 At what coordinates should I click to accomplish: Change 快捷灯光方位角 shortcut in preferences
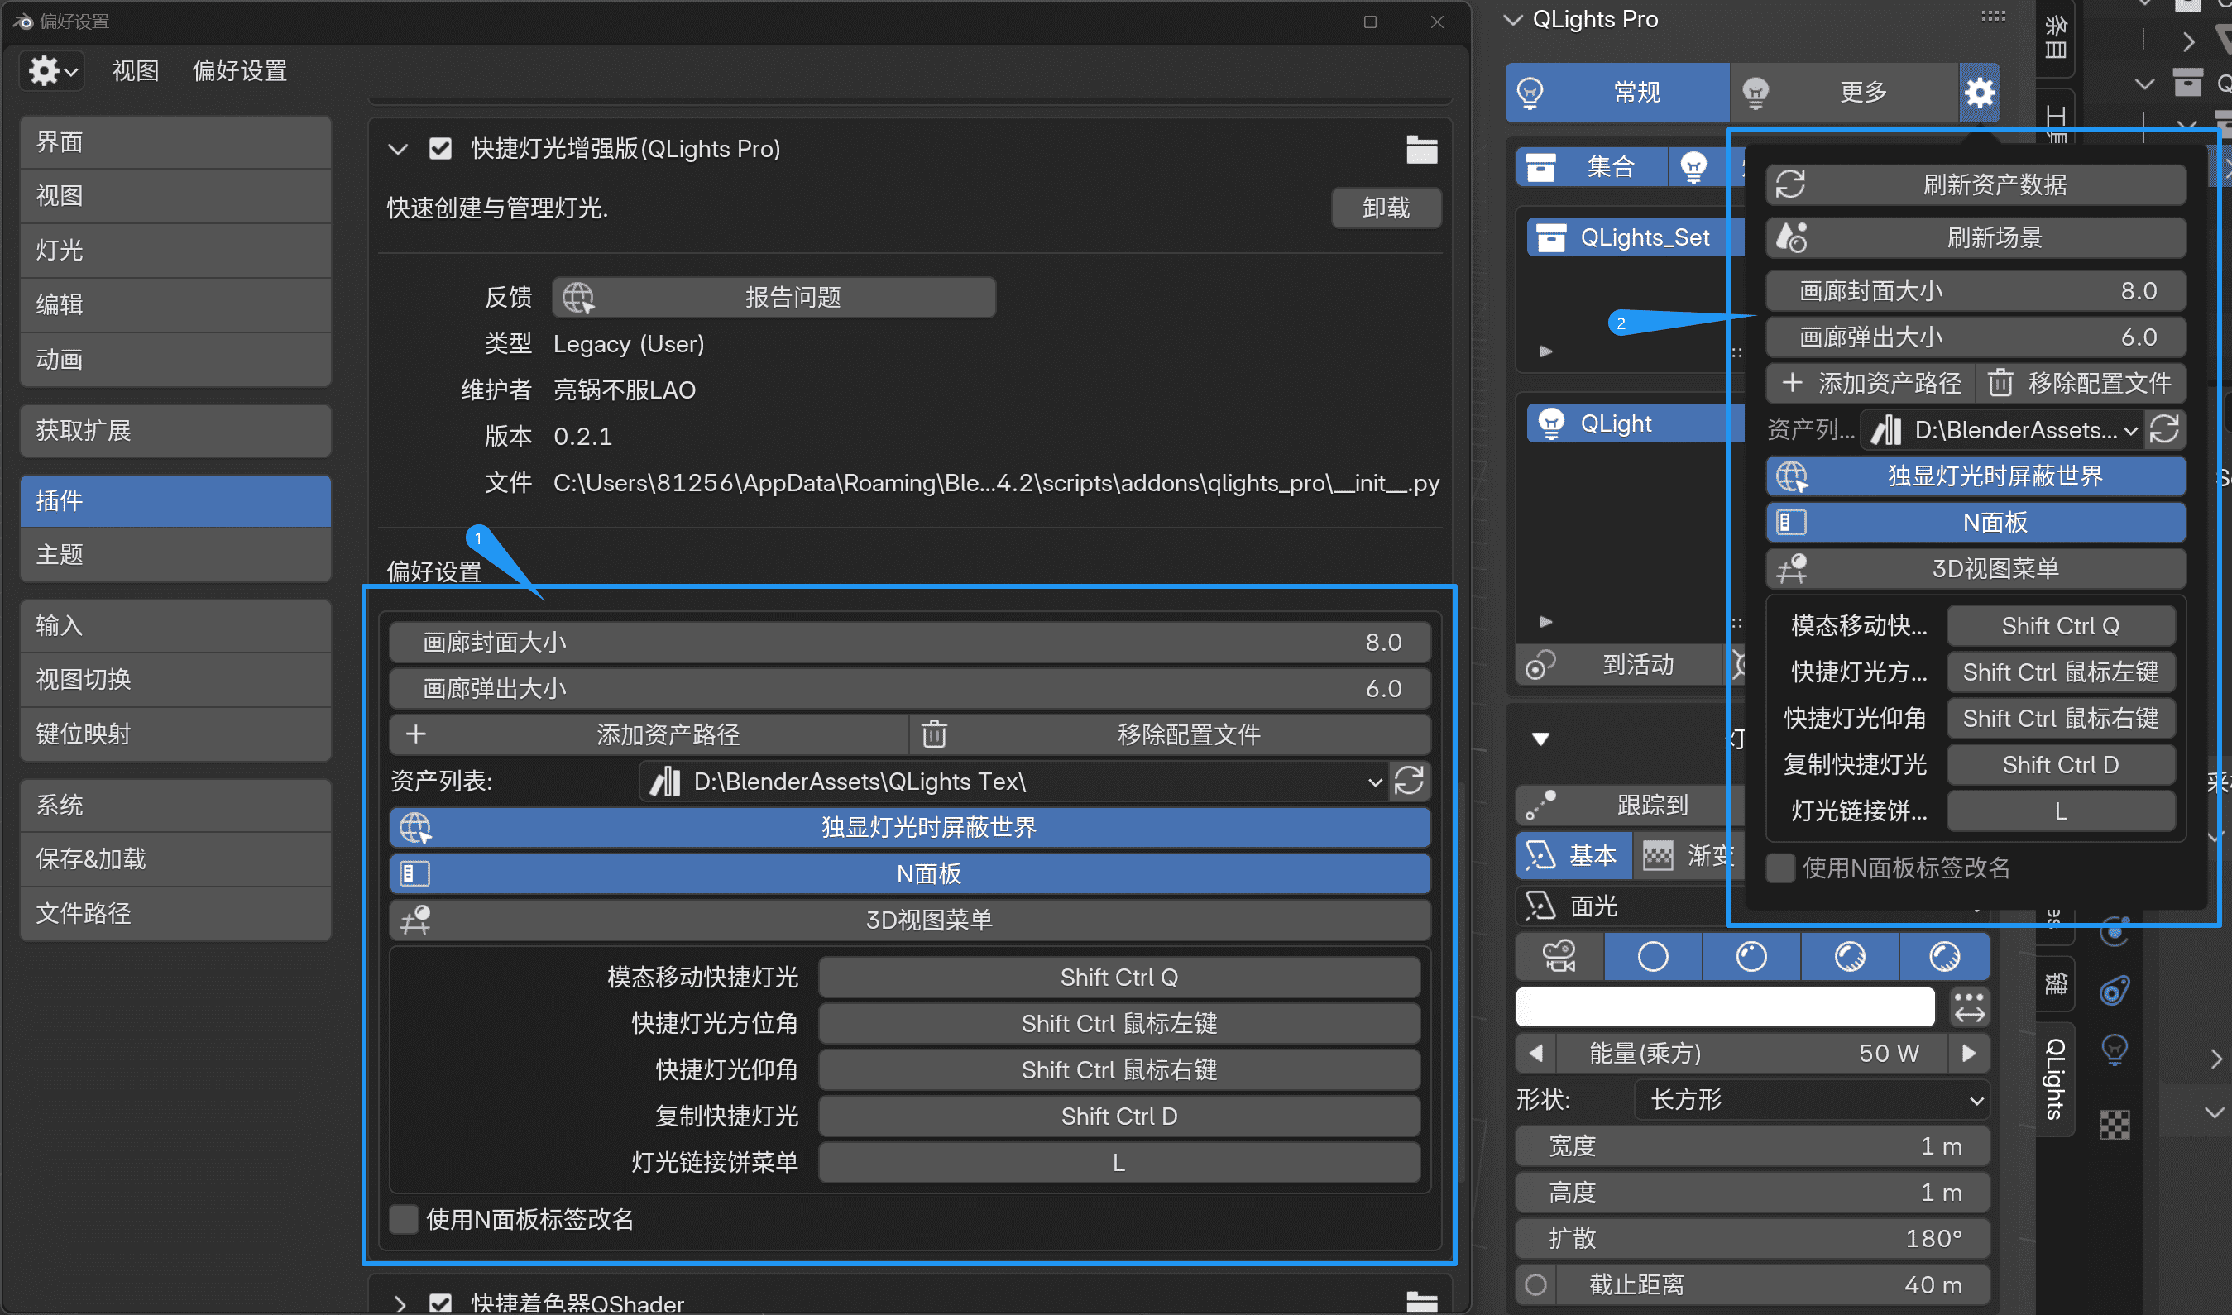(x=1119, y=1024)
